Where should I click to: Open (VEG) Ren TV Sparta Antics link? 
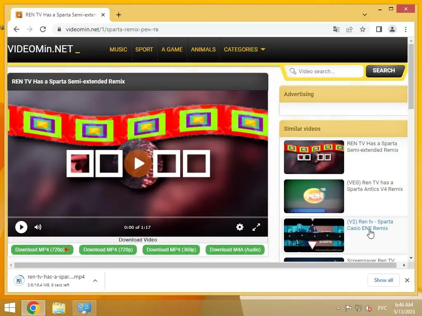[x=375, y=186]
